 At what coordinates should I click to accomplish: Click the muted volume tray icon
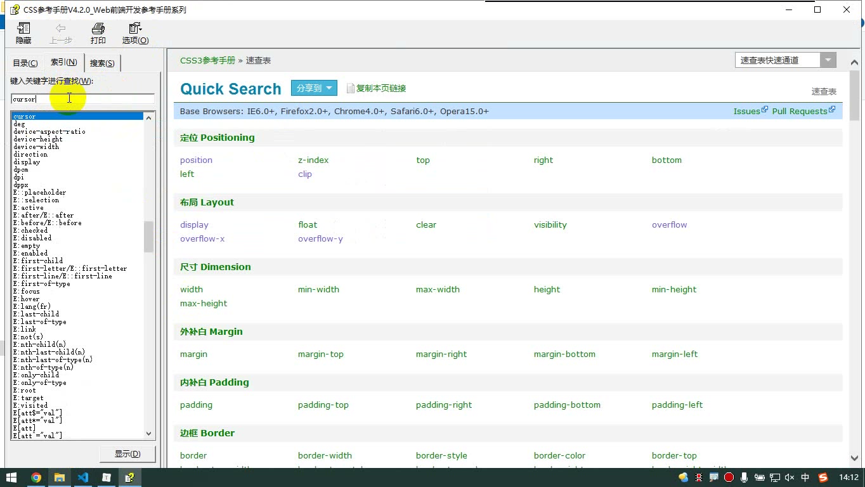790,477
